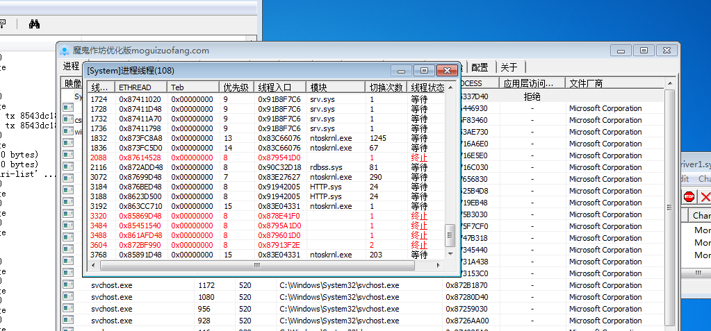Click switch count 1245 for thread 1832
The image size is (711, 331).
click(x=377, y=138)
